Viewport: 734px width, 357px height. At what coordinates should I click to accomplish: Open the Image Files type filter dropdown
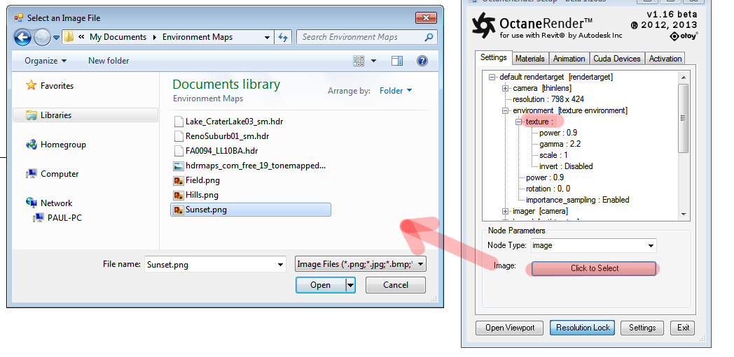point(361,265)
